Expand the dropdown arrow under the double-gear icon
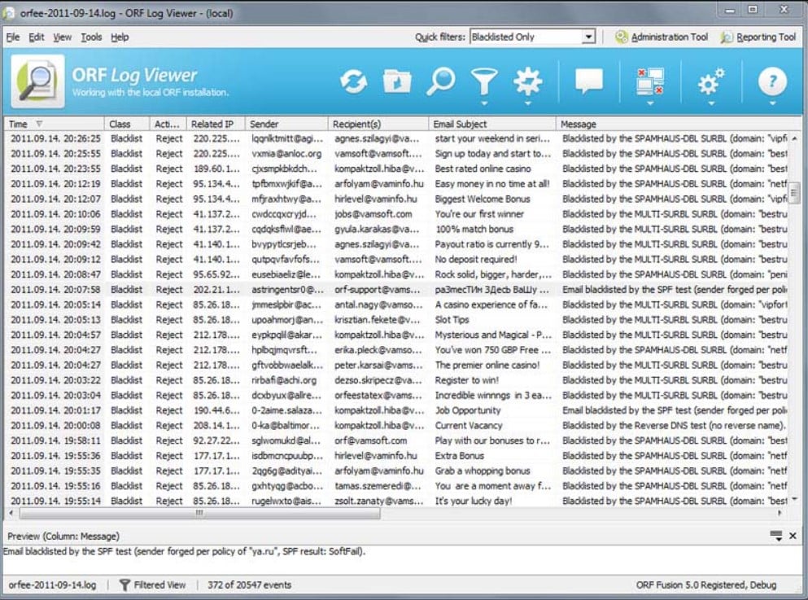The image size is (808, 600). 711,103
